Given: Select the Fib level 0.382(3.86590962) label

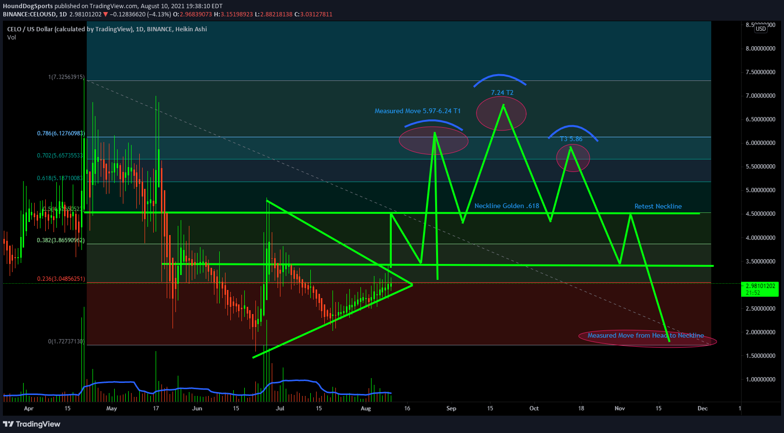Looking at the screenshot, I should (60, 240).
